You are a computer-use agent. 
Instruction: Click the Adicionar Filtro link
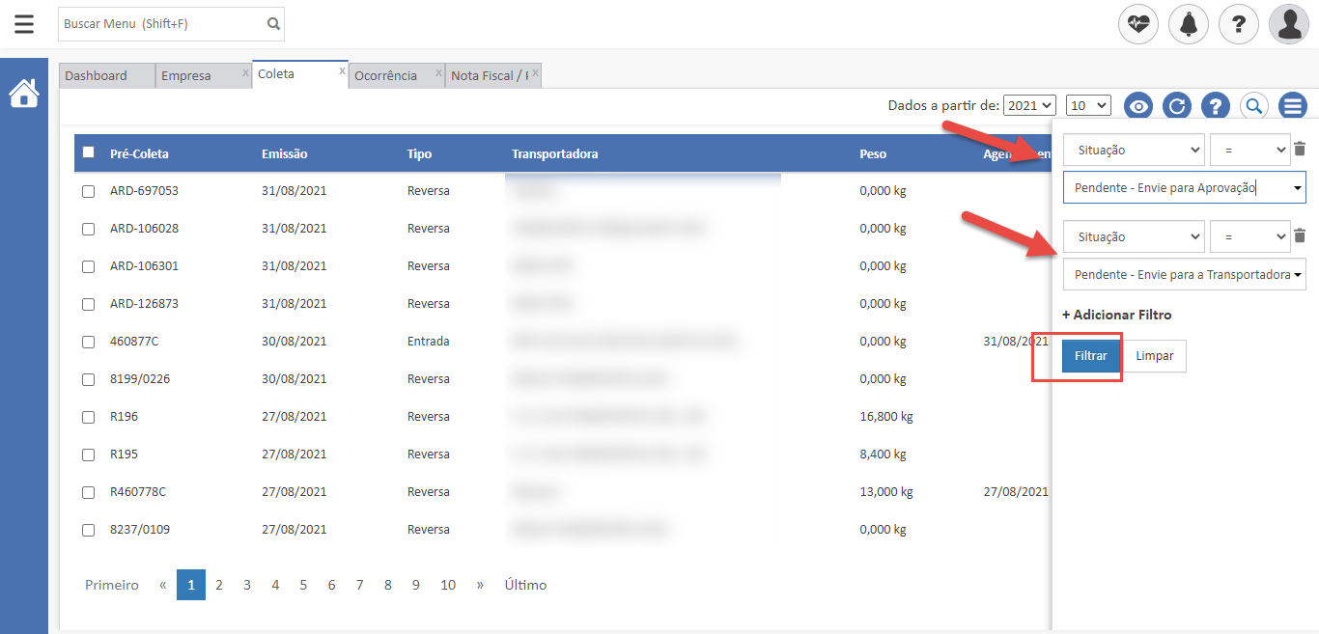[1117, 315]
